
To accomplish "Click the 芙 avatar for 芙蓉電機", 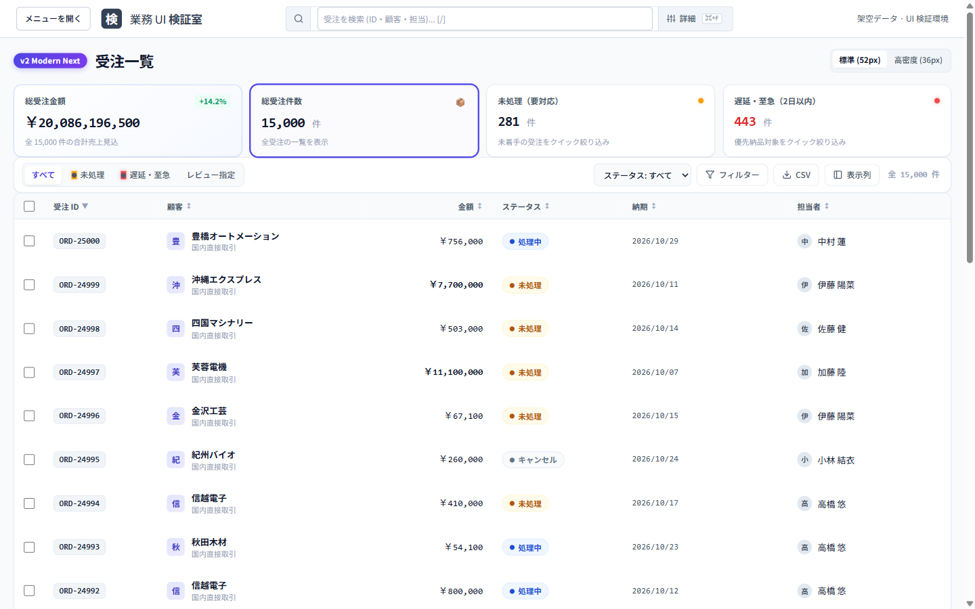I will pyautogui.click(x=176, y=372).
